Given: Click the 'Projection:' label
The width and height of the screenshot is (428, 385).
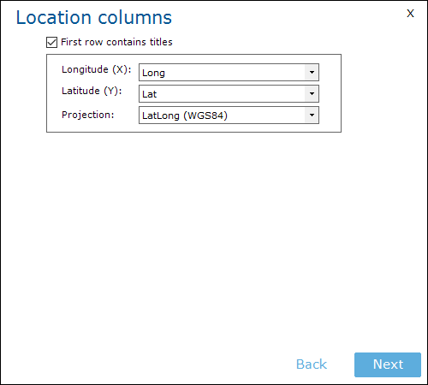Looking at the screenshot, I should [x=88, y=115].
